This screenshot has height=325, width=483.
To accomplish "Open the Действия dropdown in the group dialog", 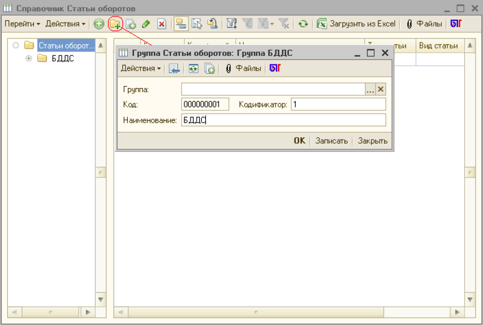I will click(x=141, y=68).
